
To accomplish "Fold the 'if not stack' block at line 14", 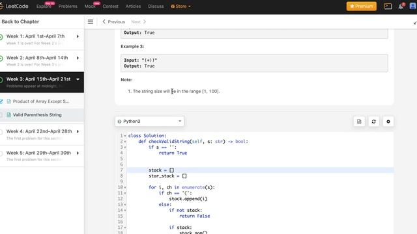I will click(125, 211).
